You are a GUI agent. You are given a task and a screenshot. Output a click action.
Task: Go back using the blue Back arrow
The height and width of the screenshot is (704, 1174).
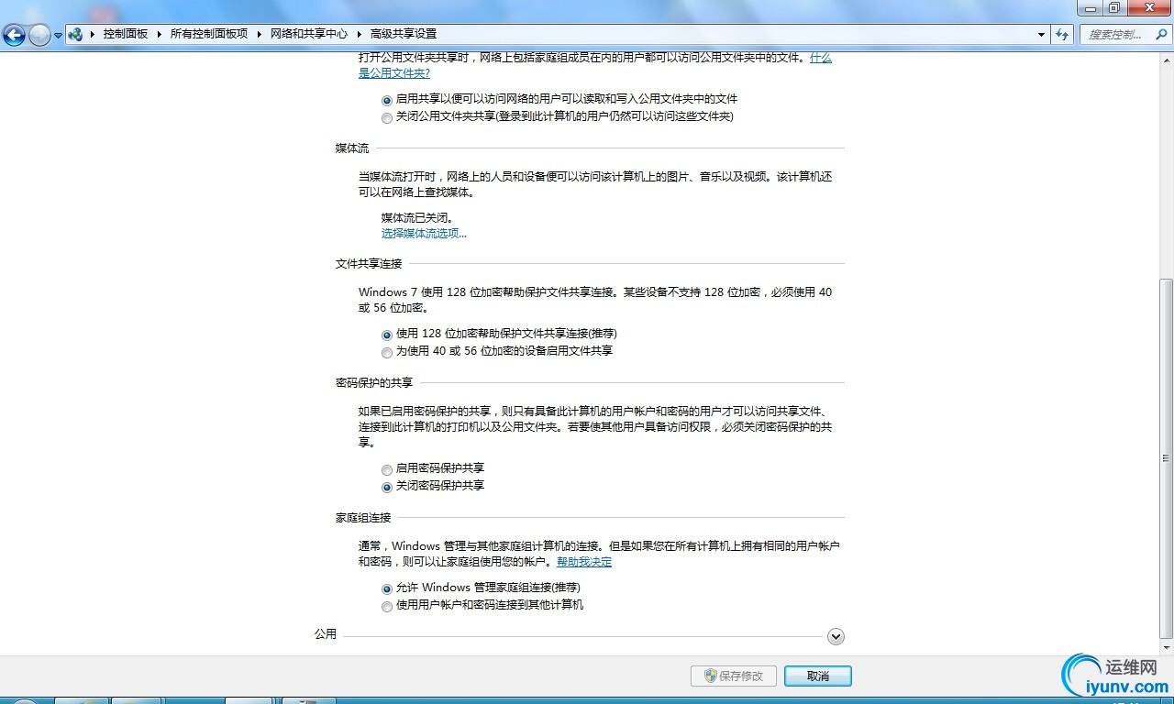[14, 35]
